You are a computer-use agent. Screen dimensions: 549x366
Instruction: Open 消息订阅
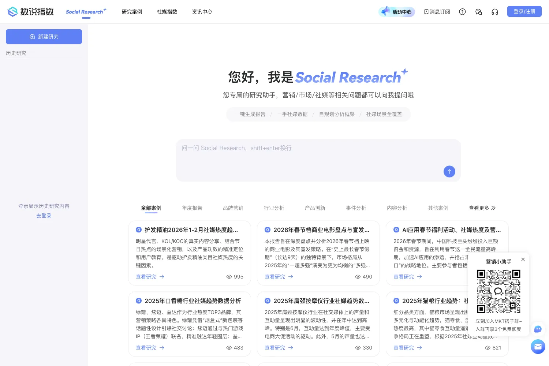(437, 12)
